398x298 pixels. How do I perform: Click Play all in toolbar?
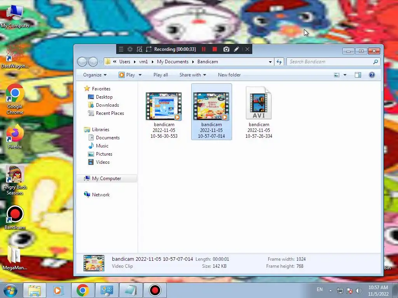pos(161,75)
